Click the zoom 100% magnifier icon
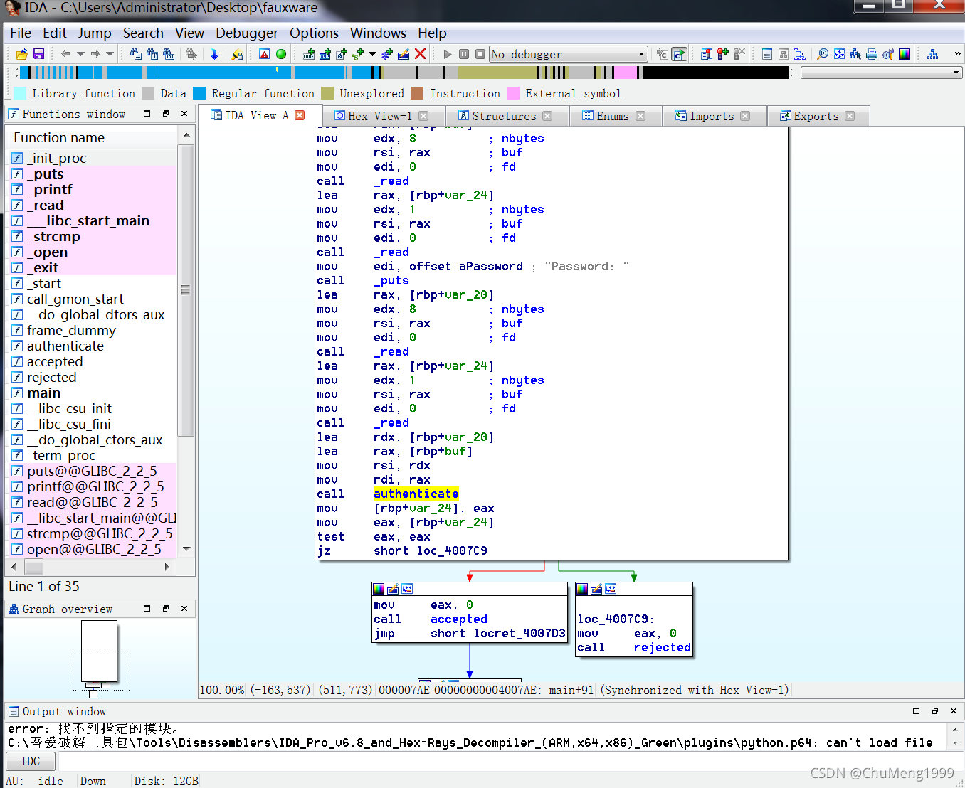 [x=823, y=54]
